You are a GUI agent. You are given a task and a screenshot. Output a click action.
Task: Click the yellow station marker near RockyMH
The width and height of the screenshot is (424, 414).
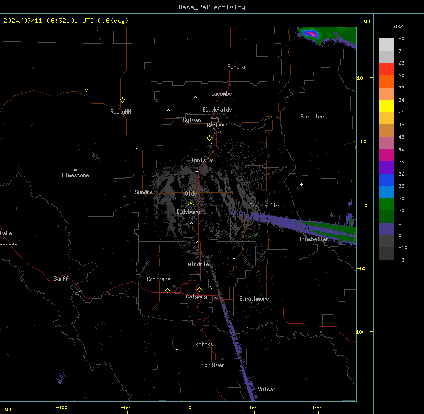point(122,100)
